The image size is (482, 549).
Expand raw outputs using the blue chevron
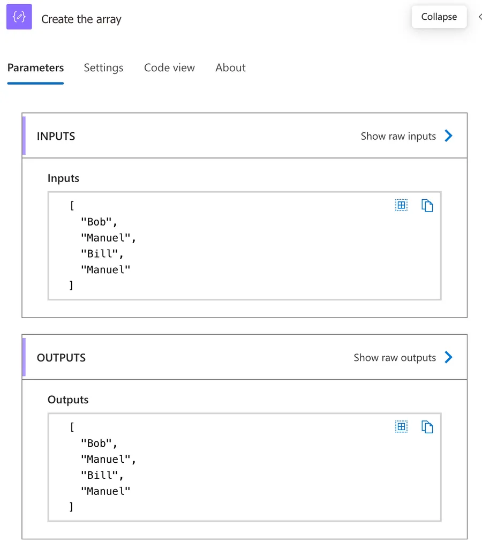(x=449, y=358)
